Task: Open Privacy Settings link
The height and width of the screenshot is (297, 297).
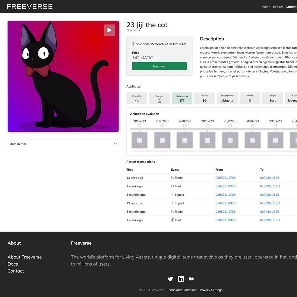Action: [211, 290]
